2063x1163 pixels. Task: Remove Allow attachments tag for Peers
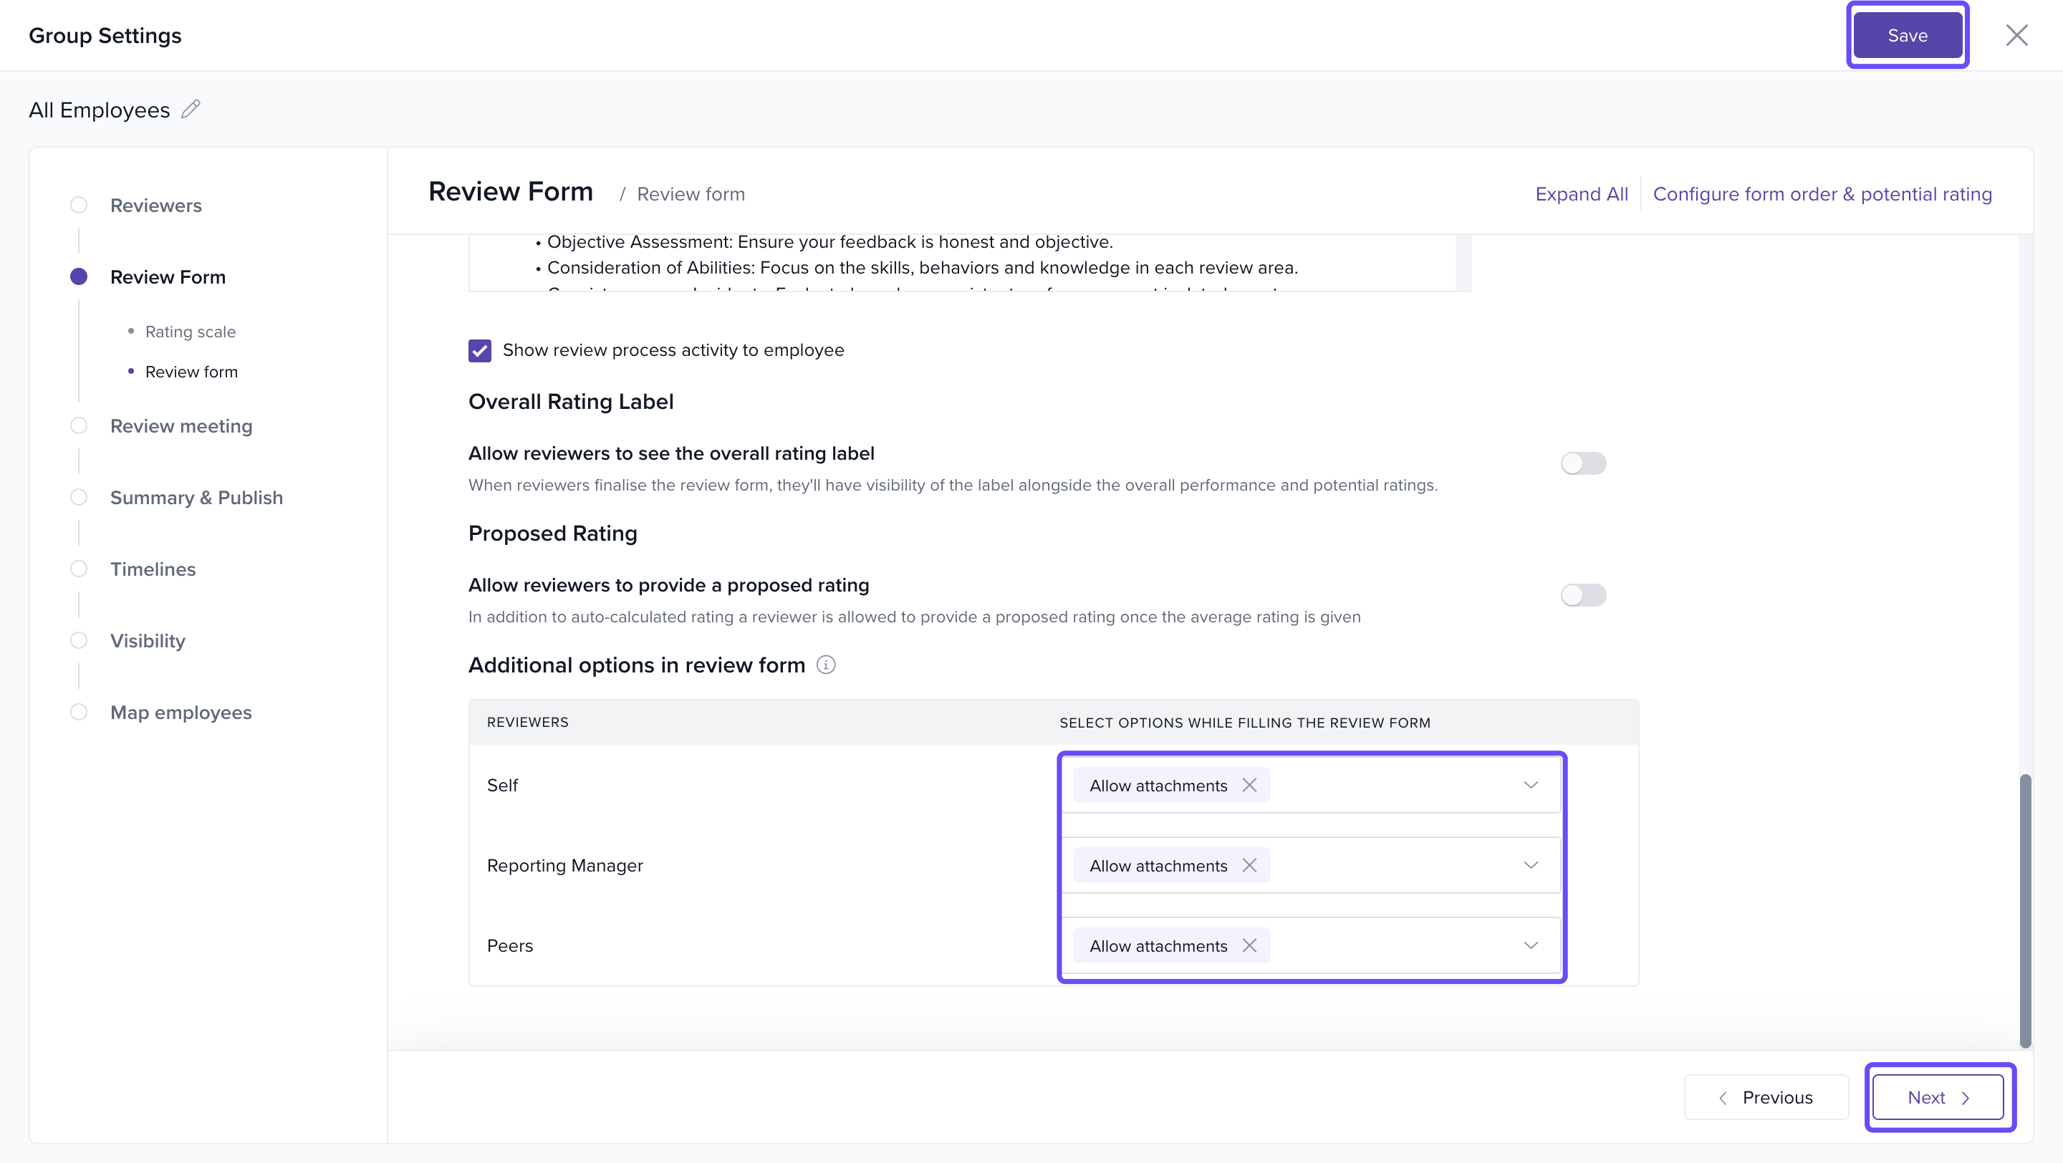tap(1249, 945)
